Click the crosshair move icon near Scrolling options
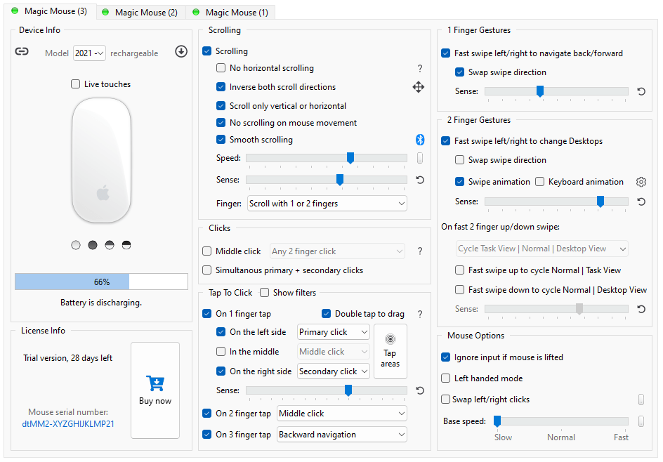663x462 pixels. pos(419,86)
